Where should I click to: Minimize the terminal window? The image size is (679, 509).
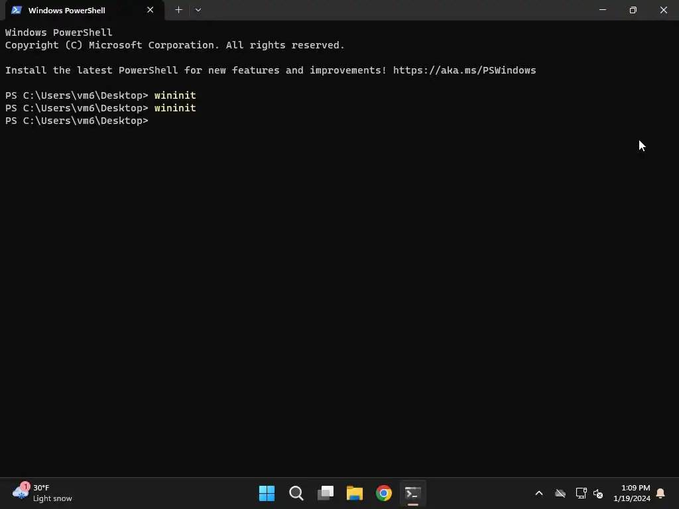pos(602,10)
